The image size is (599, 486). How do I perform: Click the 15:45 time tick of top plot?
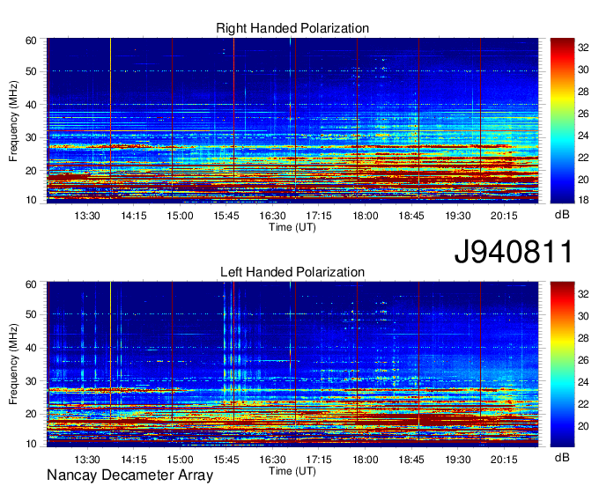(226, 216)
